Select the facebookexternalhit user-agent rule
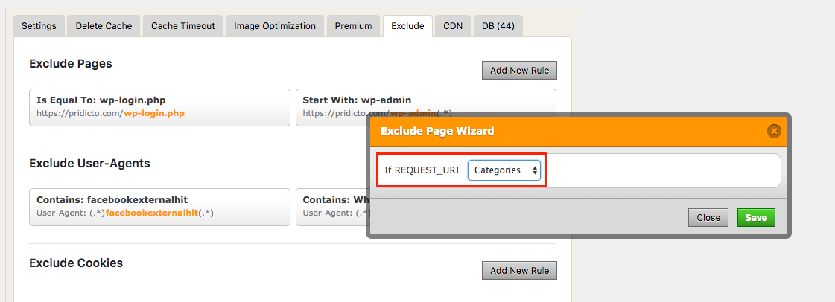 (159, 207)
